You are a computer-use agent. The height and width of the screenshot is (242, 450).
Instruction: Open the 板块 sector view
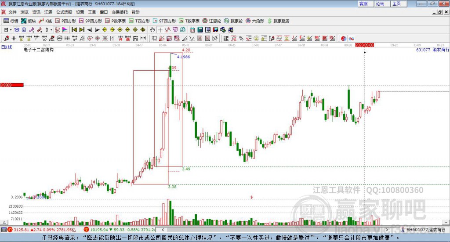(28, 21)
